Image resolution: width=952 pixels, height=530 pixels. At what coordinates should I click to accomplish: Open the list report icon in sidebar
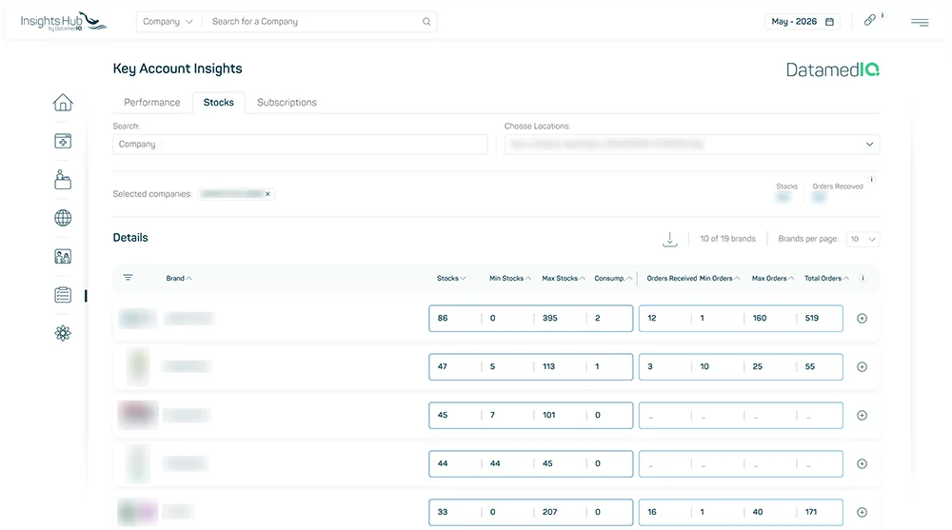(63, 295)
